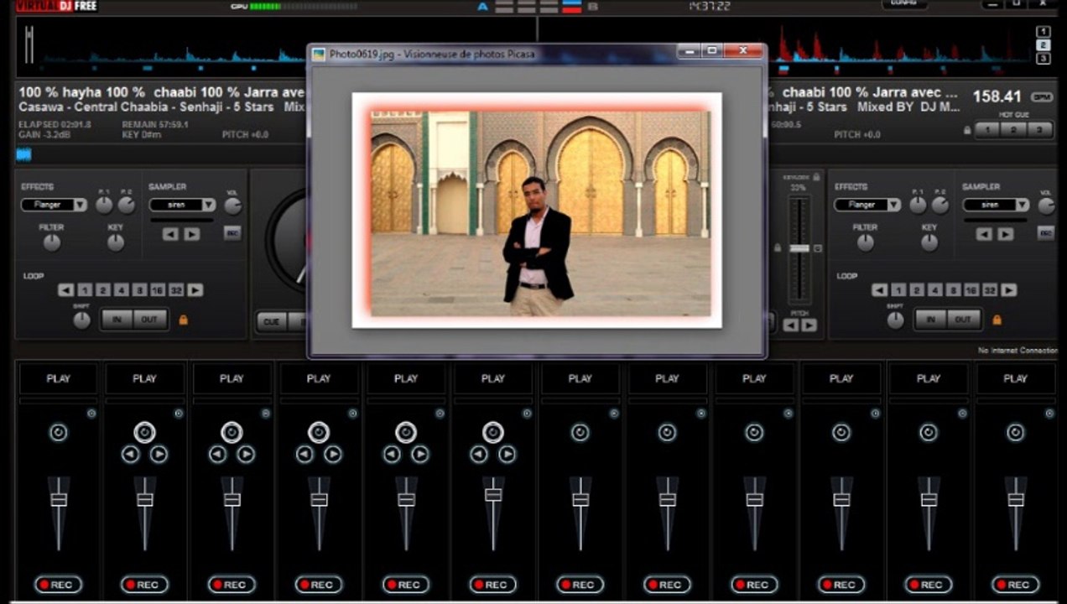Toggle the right deck orange loop lock
The width and height of the screenshot is (1067, 604).
(997, 320)
